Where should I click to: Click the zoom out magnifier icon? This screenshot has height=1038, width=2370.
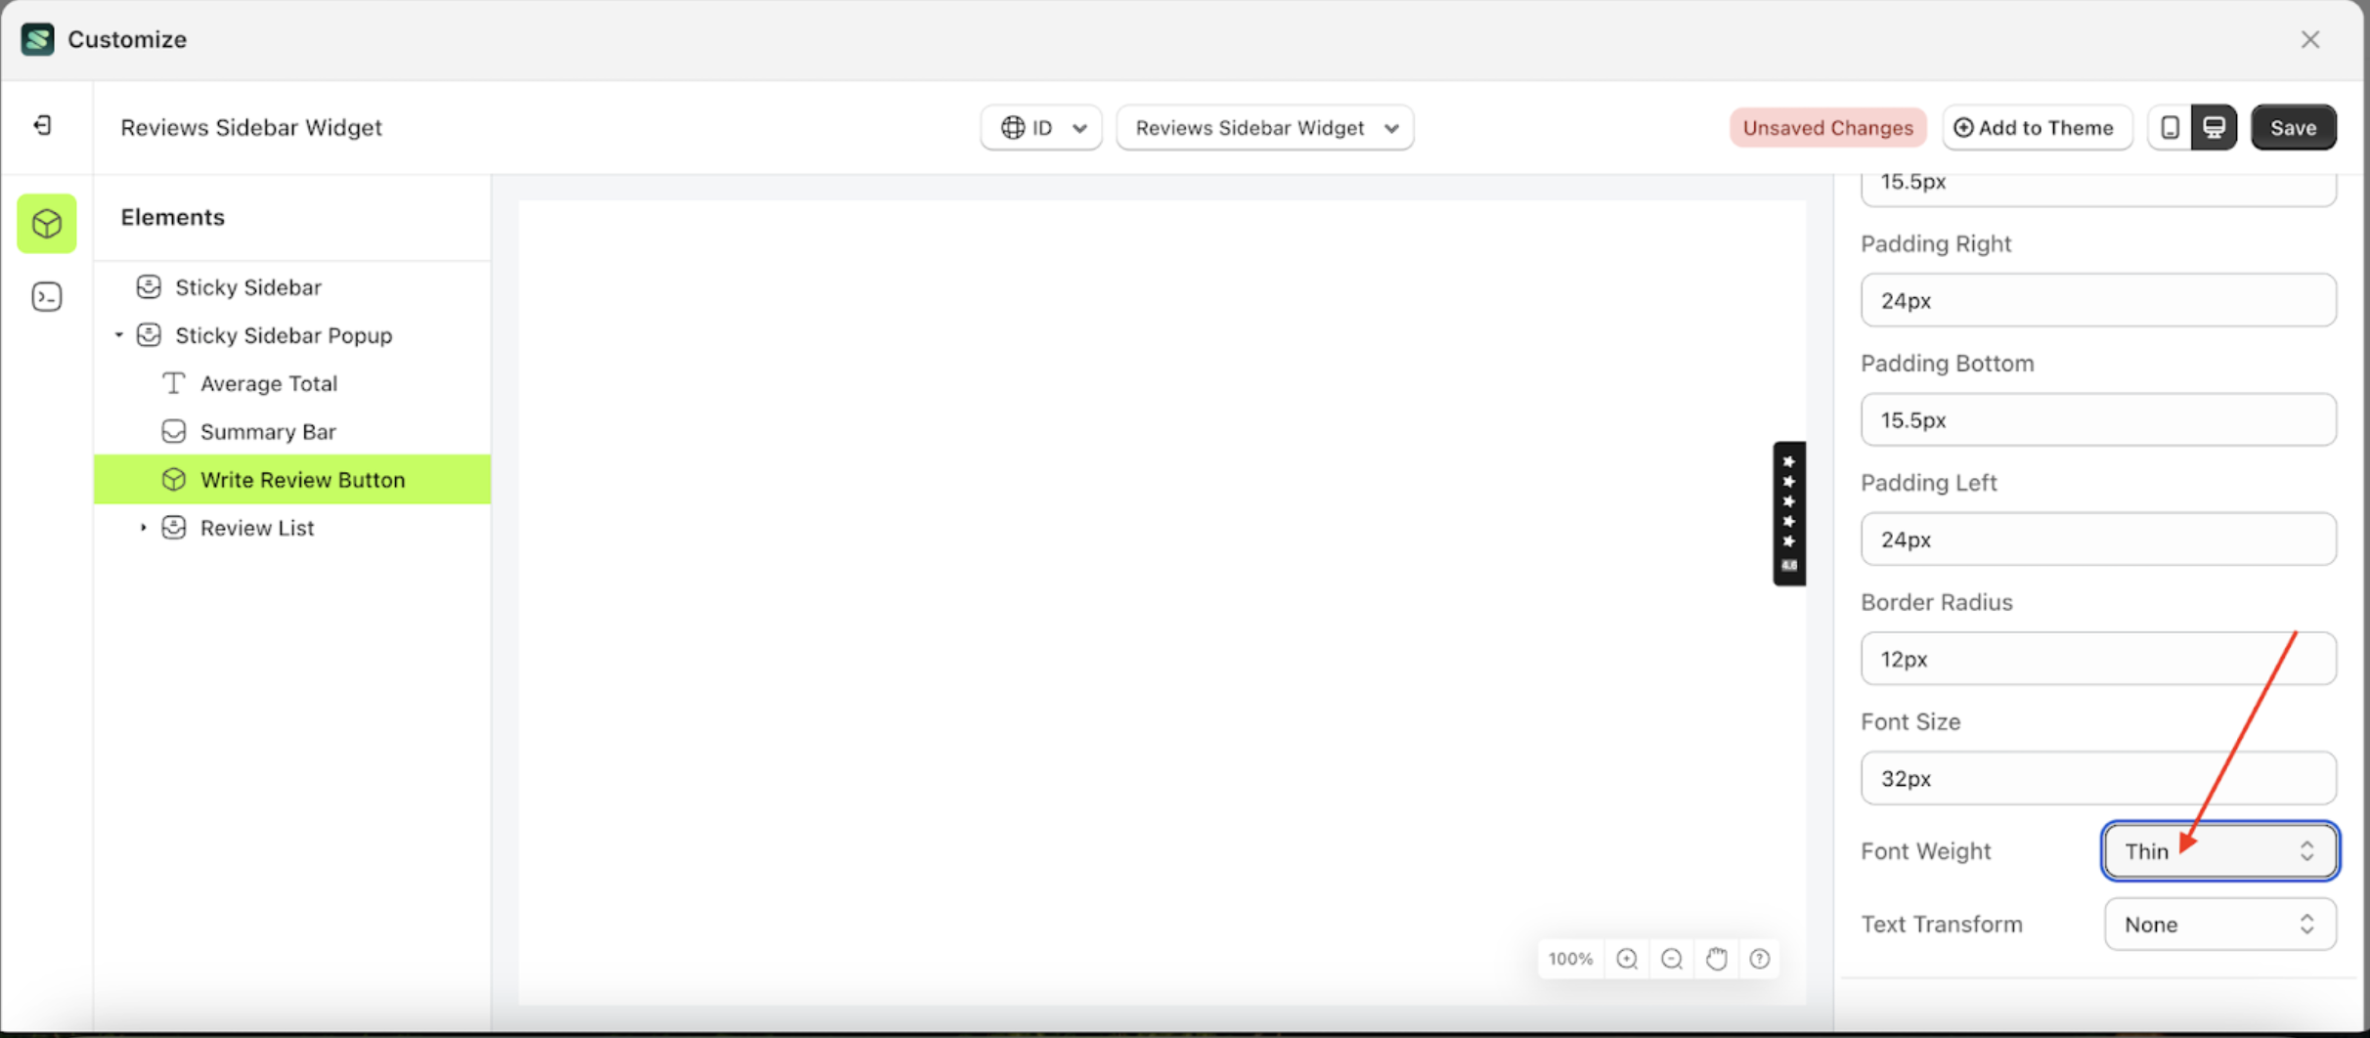click(1671, 959)
